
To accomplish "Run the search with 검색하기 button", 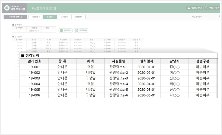I will [x=66, y=30].
